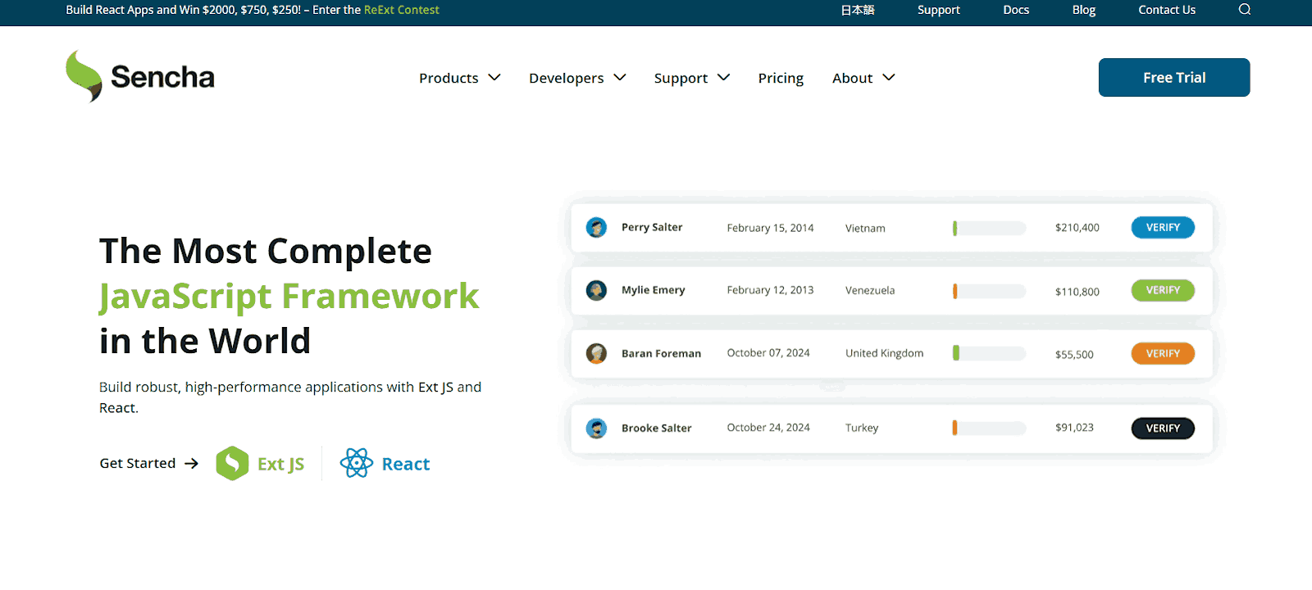This screenshot has width=1312, height=590.
Task: Open the Ext JS product link
Action: (280, 464)
